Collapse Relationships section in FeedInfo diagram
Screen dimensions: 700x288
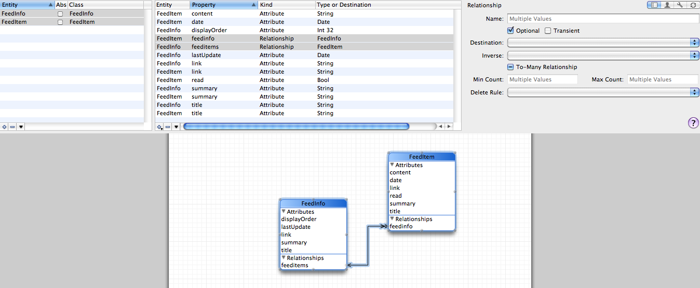(x=284, y=258)
